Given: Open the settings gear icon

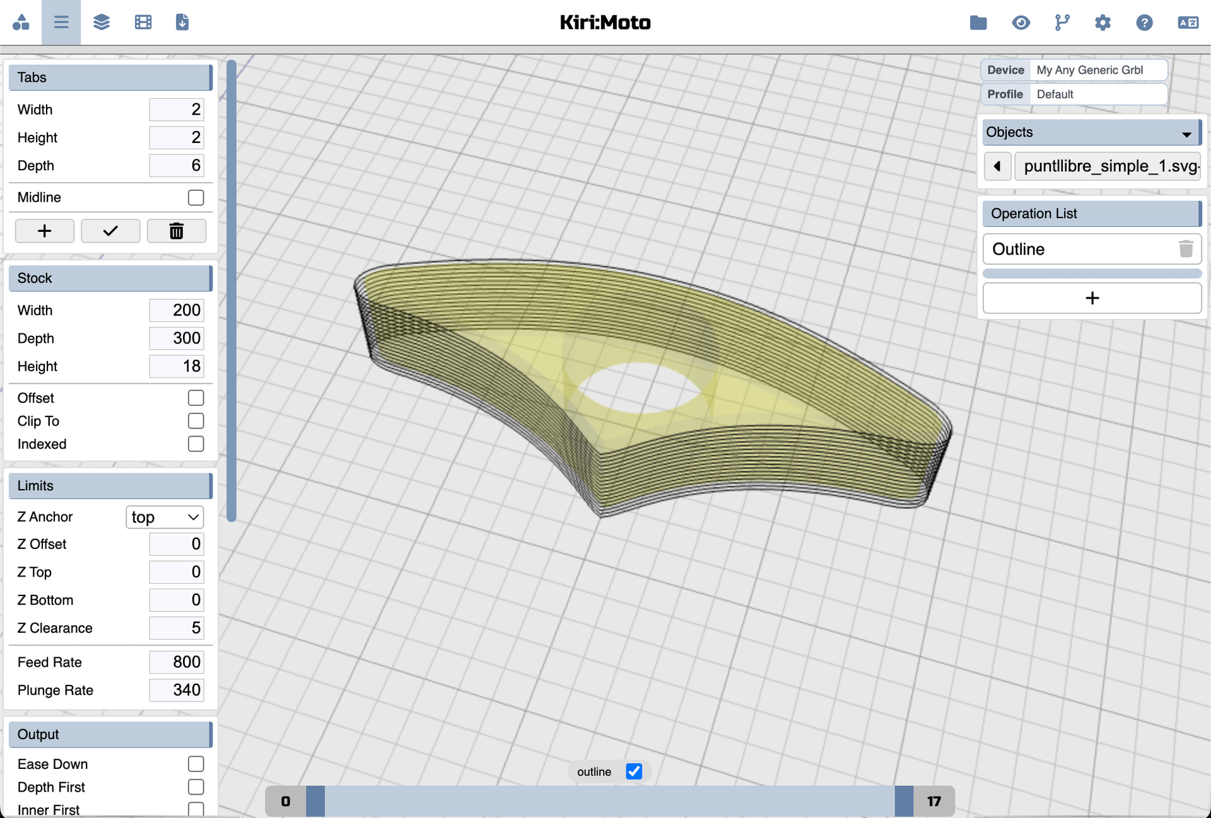Looking at the screenshot, I should 1102,23.
